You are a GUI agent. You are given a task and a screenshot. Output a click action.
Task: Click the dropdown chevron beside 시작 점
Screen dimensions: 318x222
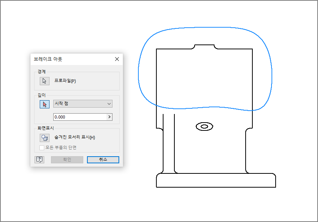click(109, 104)
